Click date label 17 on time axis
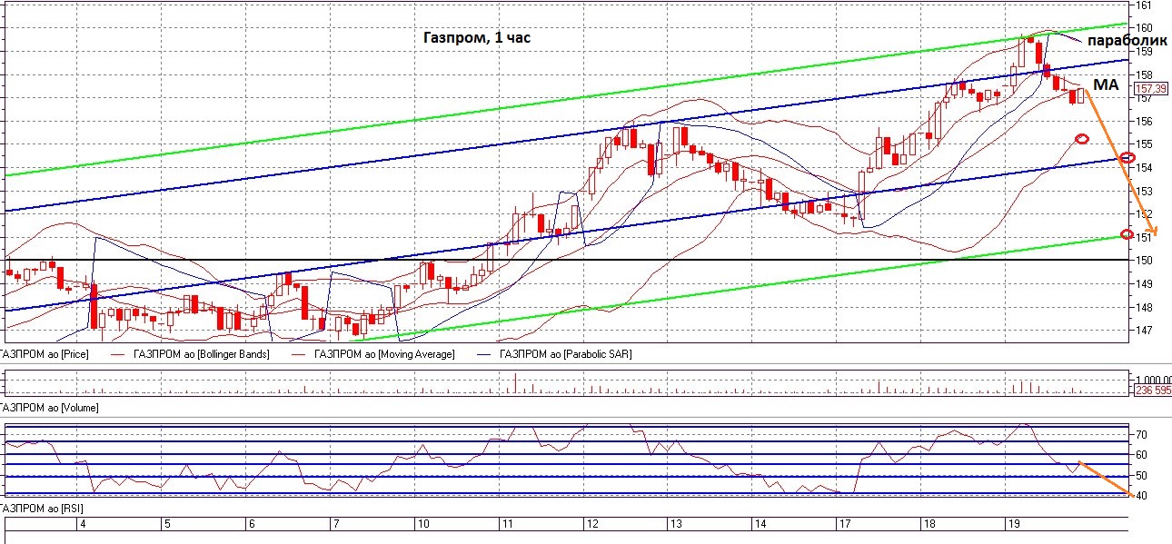1172x544 pixels. 844,524
